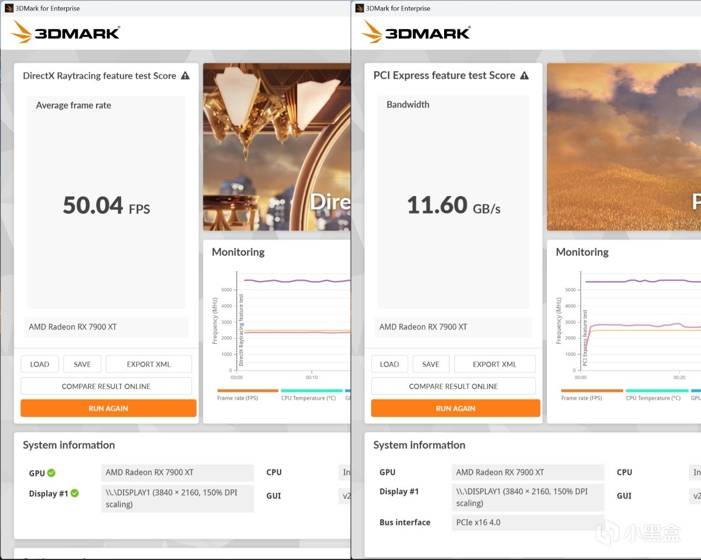Click the 3DMark title bar icon in left window

[9, 8]
